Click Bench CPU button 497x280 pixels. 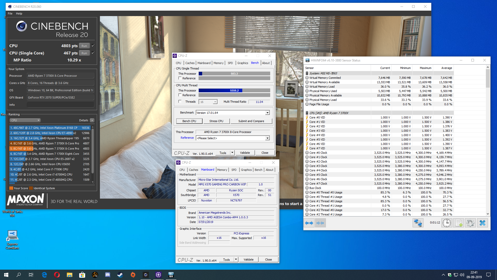[189, 121]
